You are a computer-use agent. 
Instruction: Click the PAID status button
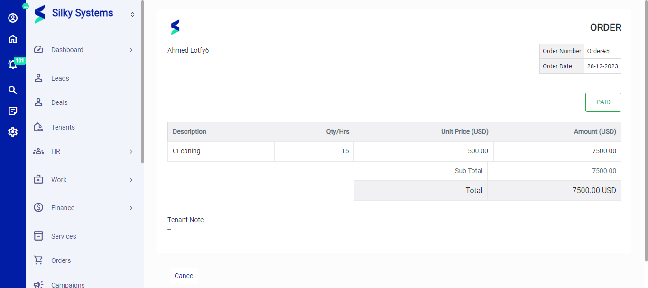603,102
